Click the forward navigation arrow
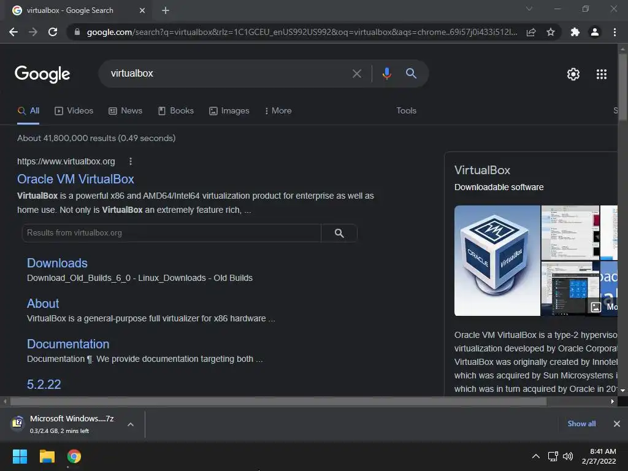The image size is (628, 471). pyautogui.click(x=33, y=32)
